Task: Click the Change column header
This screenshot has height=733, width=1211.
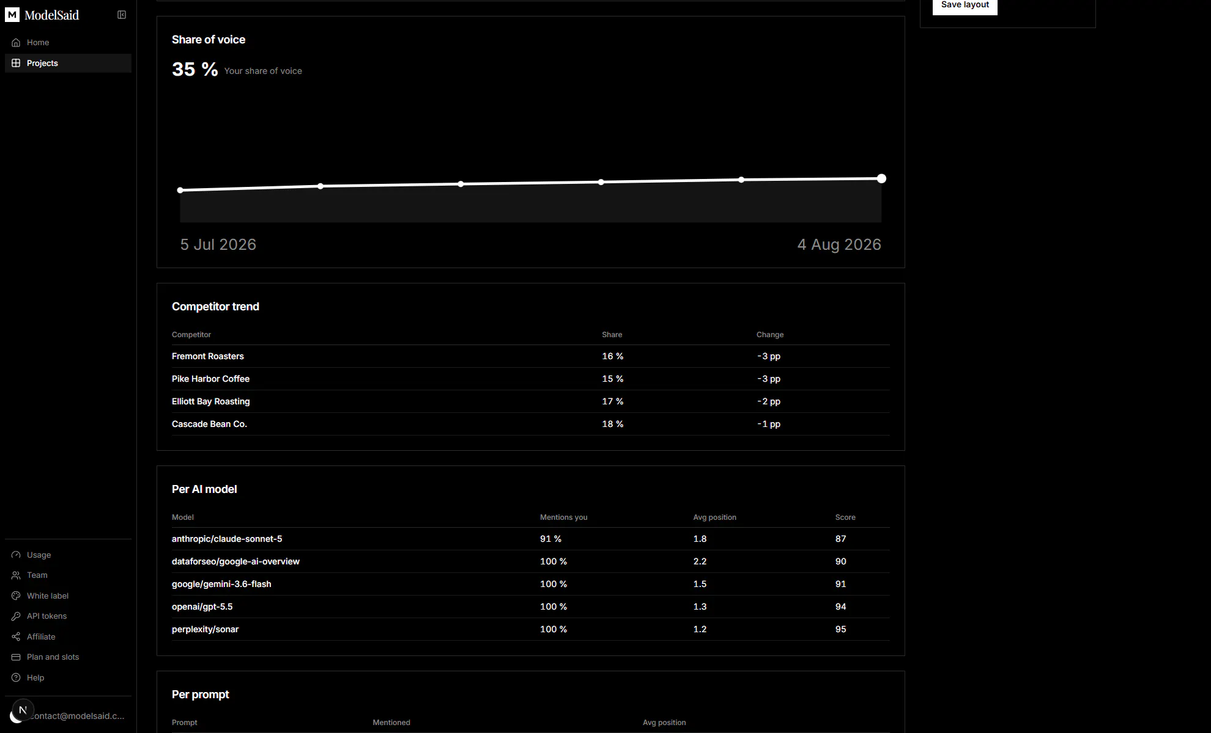Action: [x=770, y=335]
